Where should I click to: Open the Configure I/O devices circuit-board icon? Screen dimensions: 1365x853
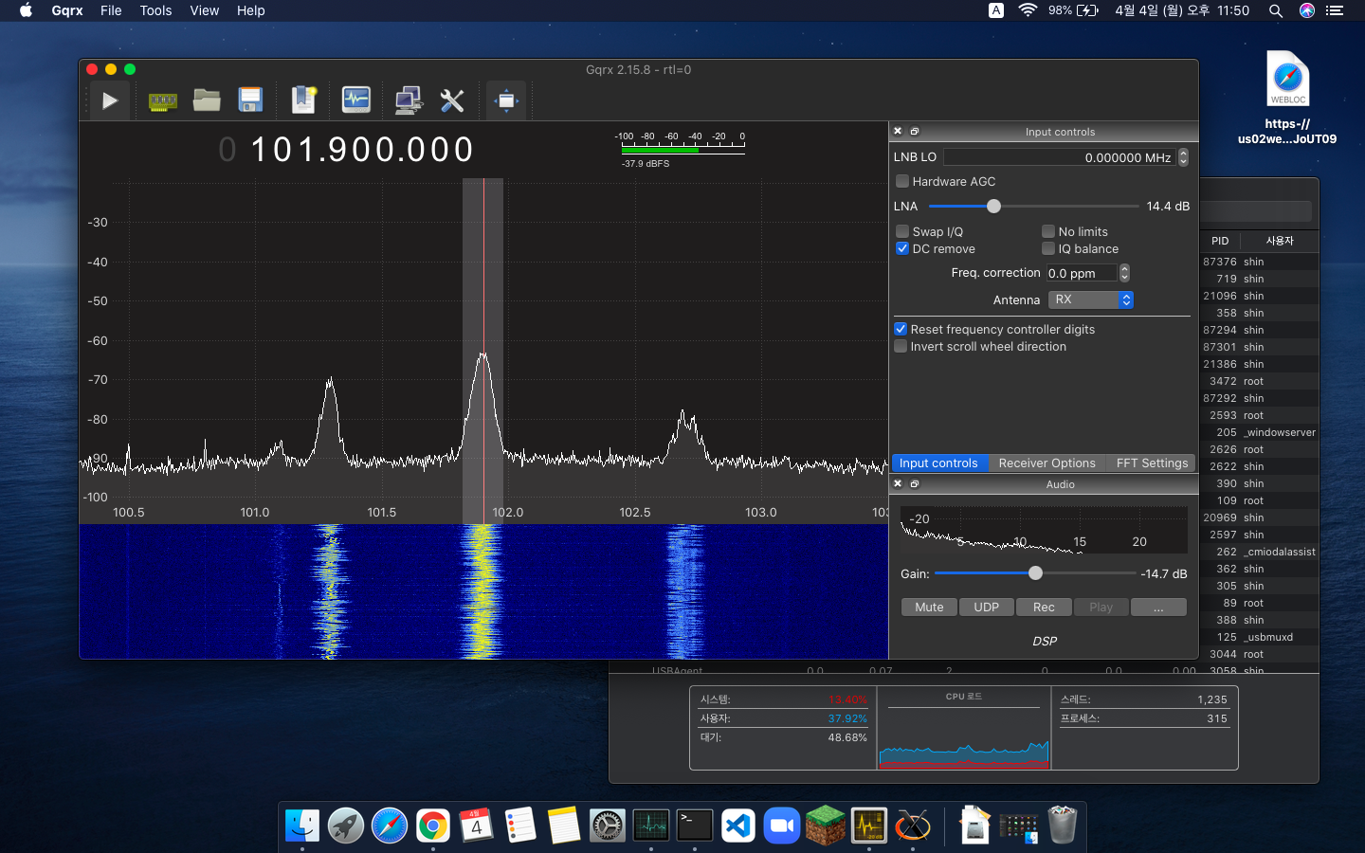coord(163,100)
